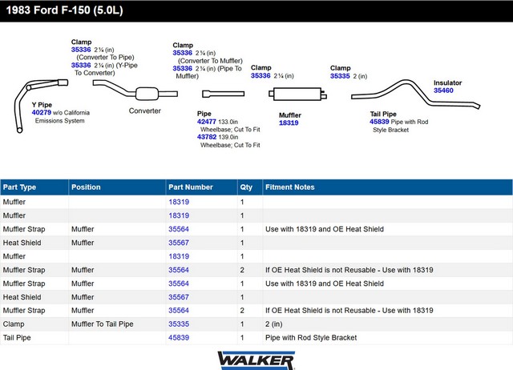Open clamp 35336 for Converter To Pipe
This screenshot has height=370, width=513.
tap(81, 50)
